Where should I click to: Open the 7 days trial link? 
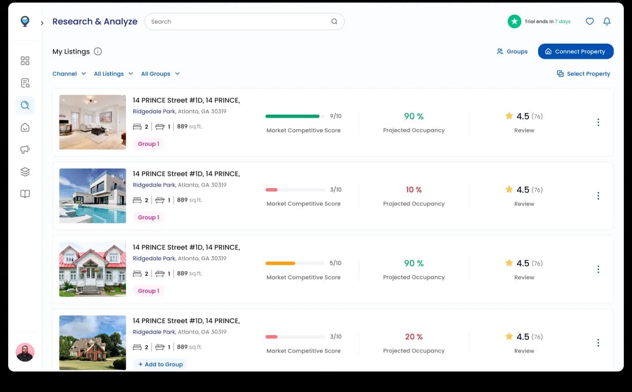click(563, 22)
